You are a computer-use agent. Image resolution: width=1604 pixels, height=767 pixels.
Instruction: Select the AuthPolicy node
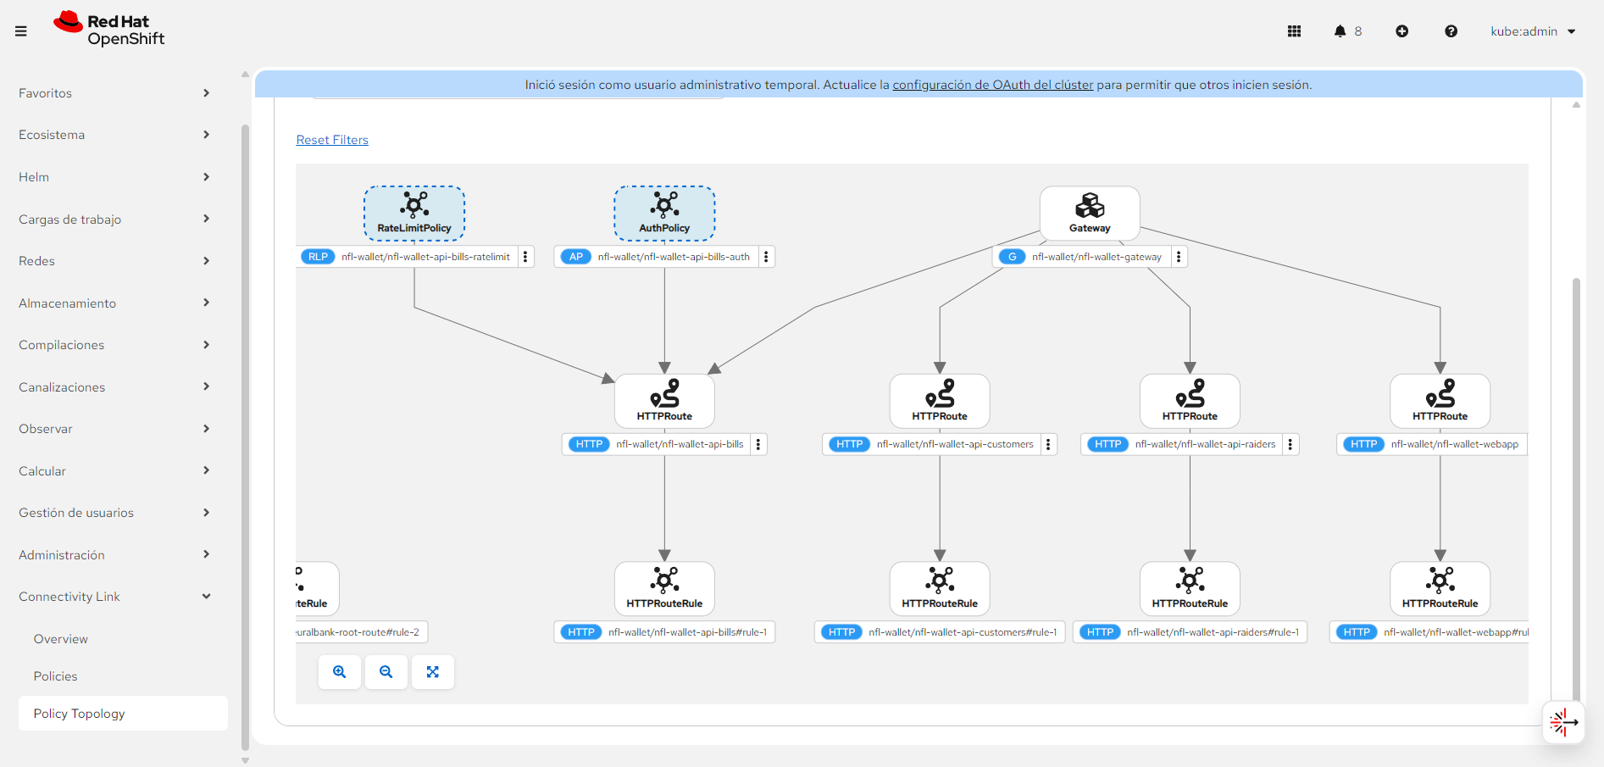[664, 212]
